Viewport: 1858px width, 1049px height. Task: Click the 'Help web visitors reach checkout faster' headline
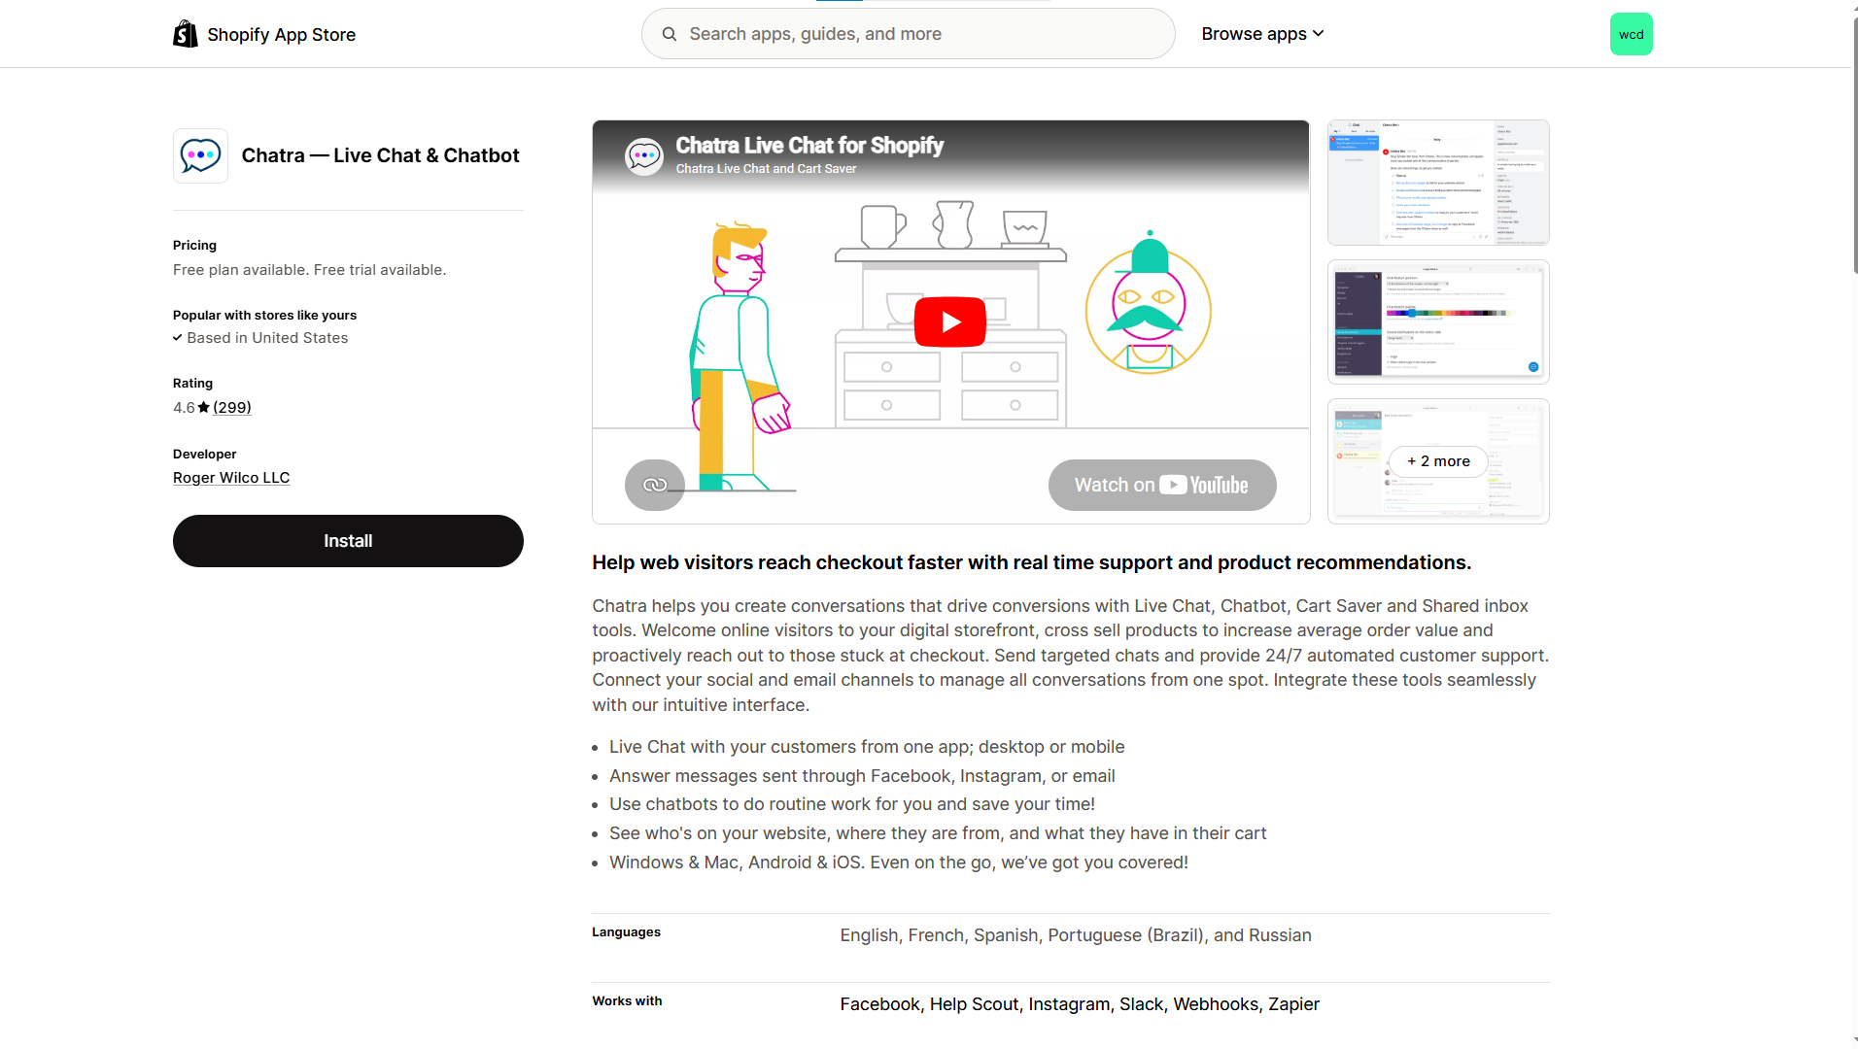(x=1032, y=563)
